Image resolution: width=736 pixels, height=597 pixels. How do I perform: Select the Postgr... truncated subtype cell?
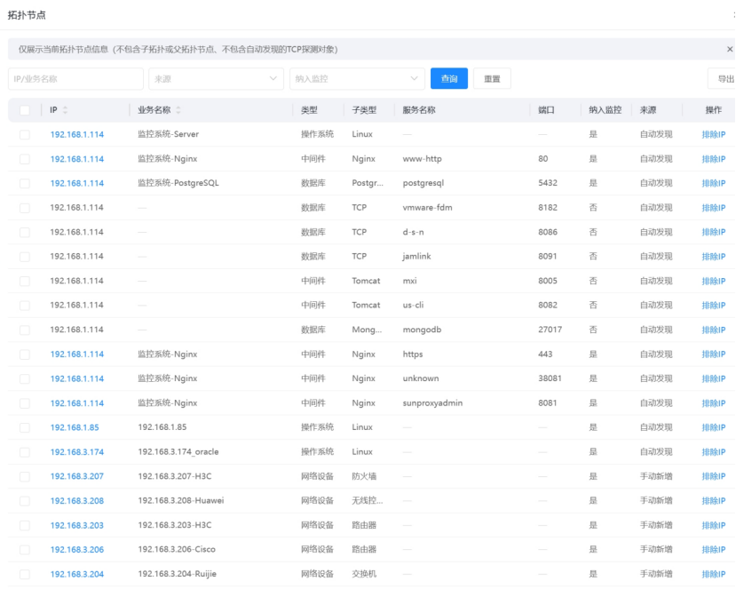click(x=368, y=183)
